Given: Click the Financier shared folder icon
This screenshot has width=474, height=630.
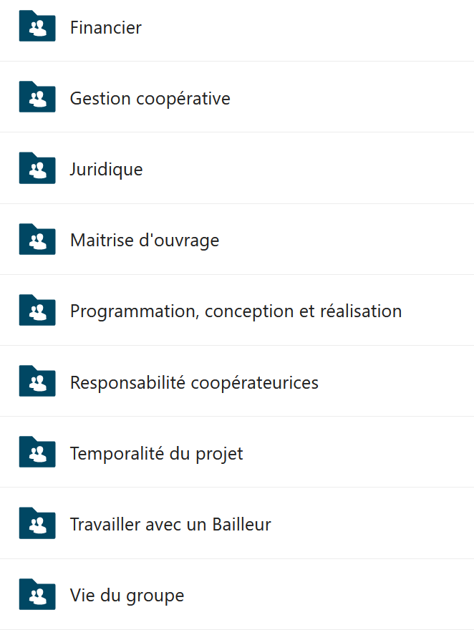Looking at the screenshot, I should click(37, 26).
